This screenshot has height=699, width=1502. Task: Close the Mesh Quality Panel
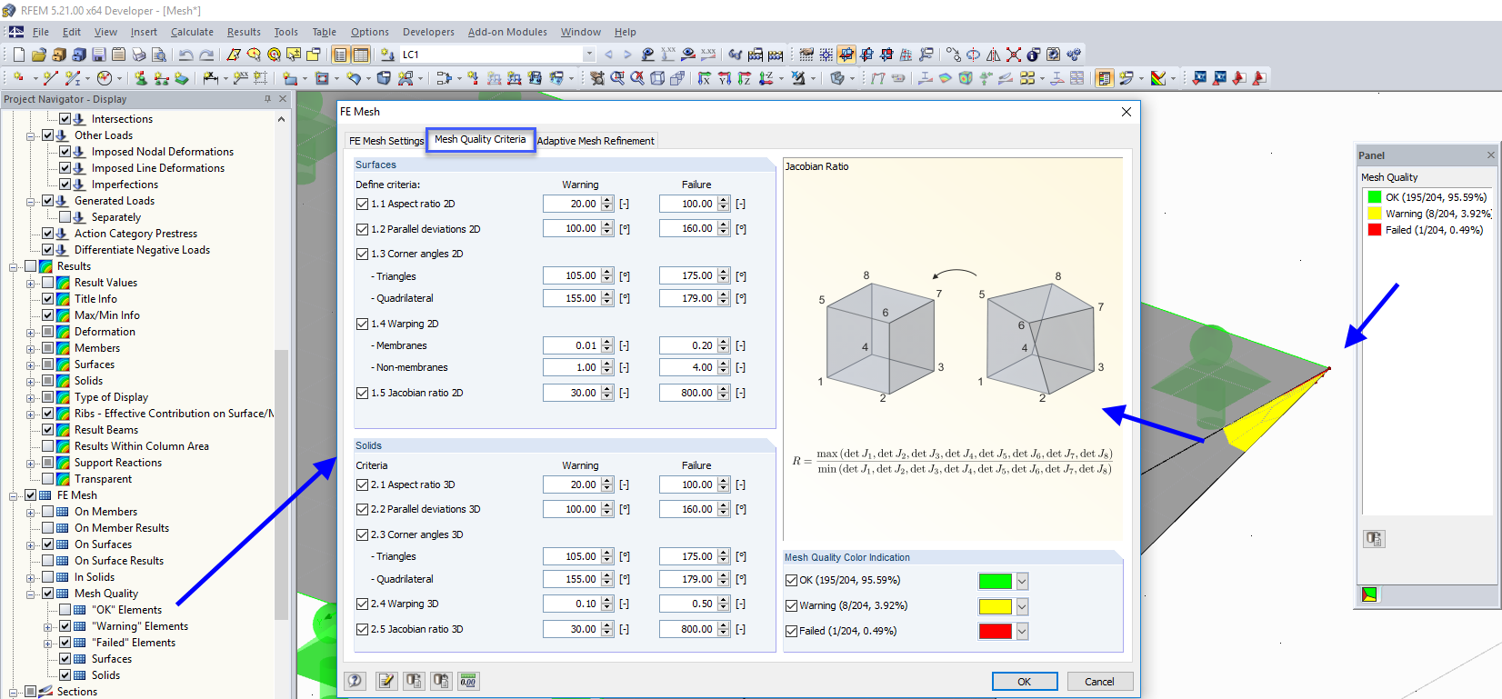pyautogui.click(x=1490, y=155)
